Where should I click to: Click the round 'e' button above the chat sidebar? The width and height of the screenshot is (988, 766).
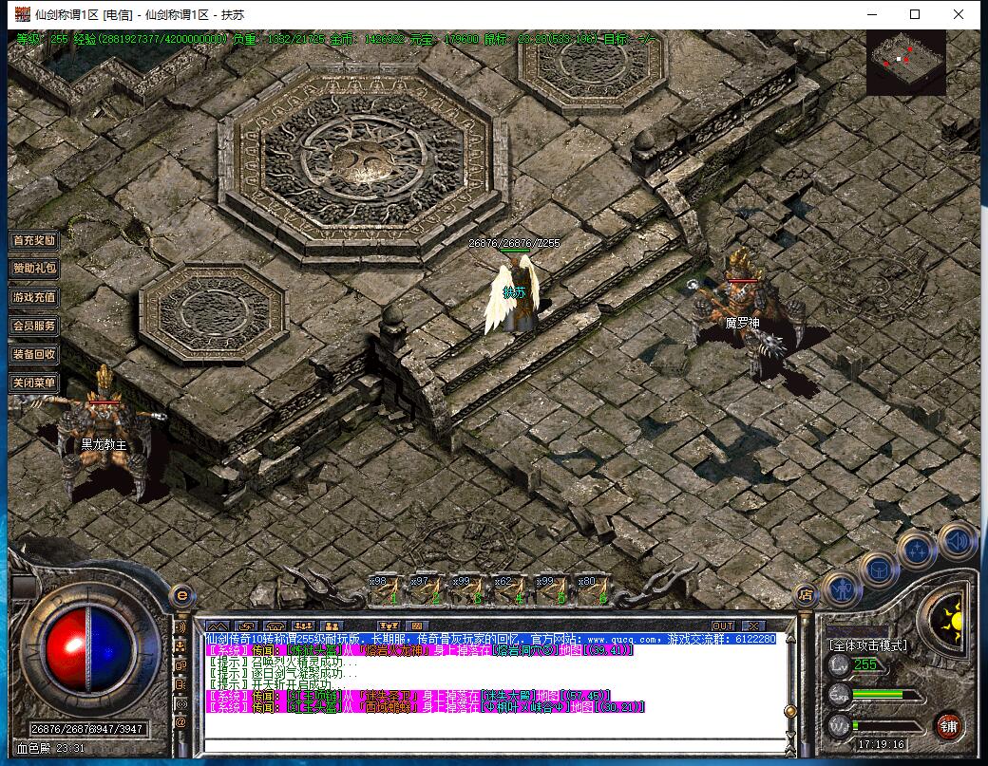pyautogui.click(x=182, y=595)
